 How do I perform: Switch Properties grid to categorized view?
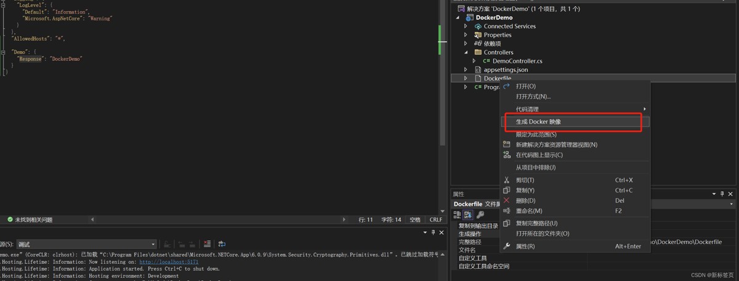pyautogui.click(x=458, y=215)
